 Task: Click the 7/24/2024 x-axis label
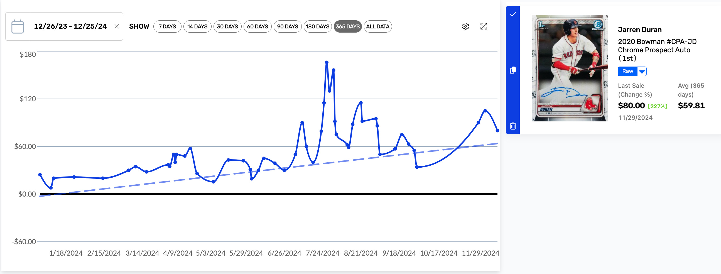(x=322, y=253)
